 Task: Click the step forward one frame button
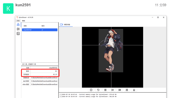click(x=112, y=90)
